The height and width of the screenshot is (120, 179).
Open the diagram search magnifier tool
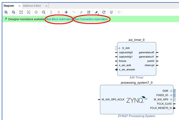pos(44,12)
